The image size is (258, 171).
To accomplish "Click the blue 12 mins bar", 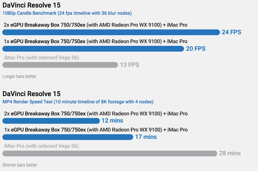I will coord(51,121).
